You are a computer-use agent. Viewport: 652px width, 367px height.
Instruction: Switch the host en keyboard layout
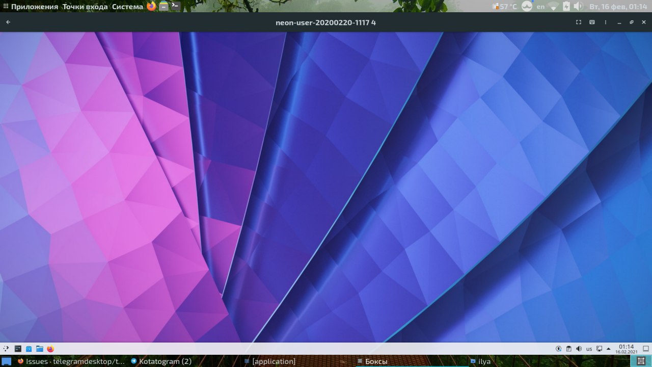coord(540,7)
